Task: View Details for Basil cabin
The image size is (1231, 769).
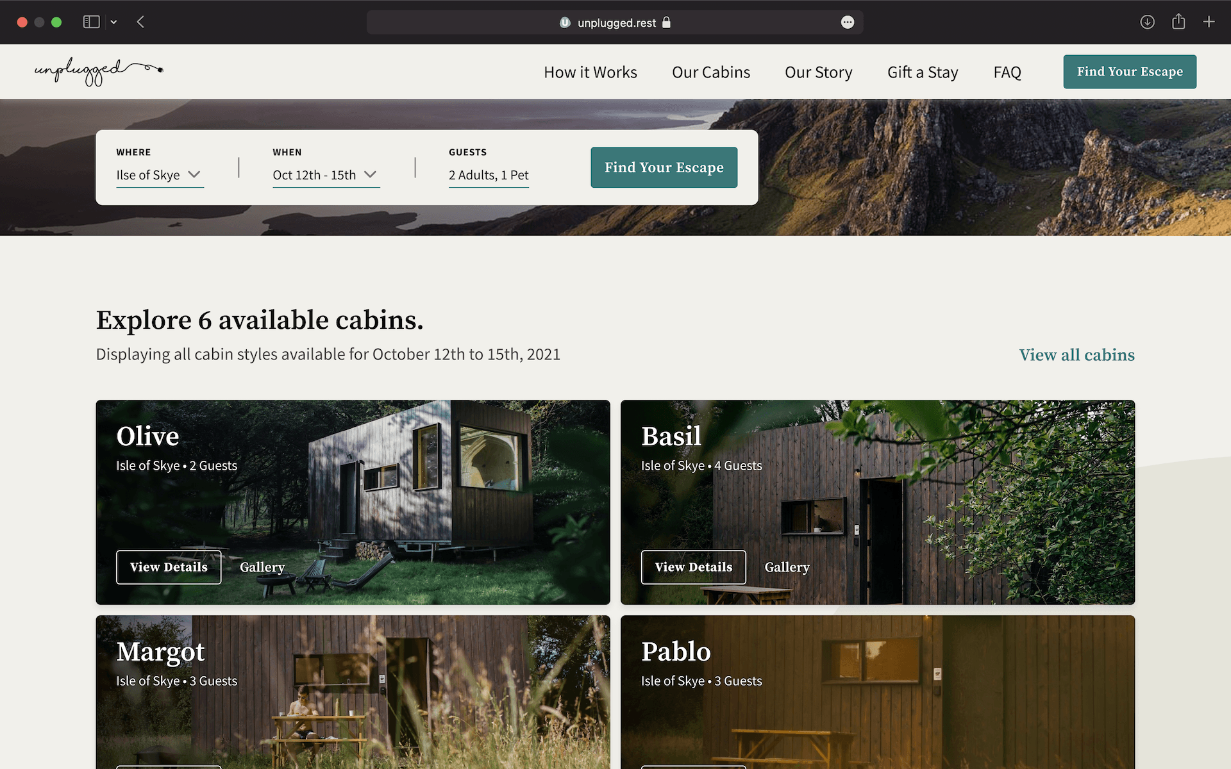Action: click(x=693, y=567)
